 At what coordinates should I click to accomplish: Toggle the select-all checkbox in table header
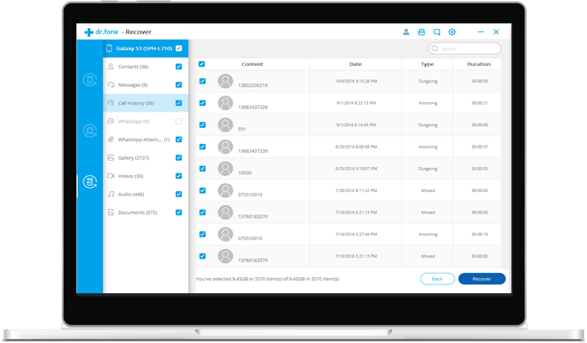202,64
